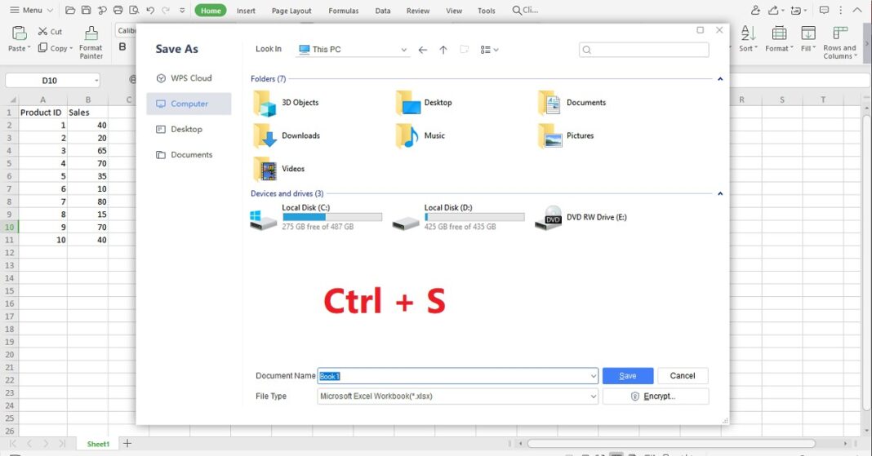Click the share icon in title bar
The height and width of the screenshot is (456, 872).
(x=773, y=10)
